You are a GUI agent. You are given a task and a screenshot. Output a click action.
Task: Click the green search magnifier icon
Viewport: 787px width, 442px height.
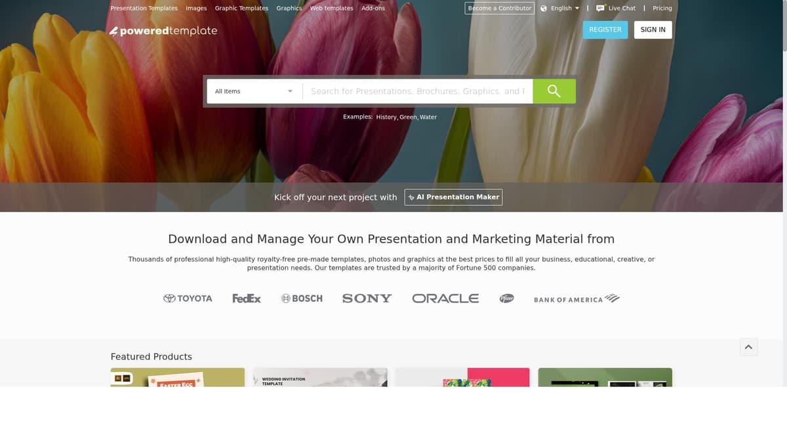554,91
